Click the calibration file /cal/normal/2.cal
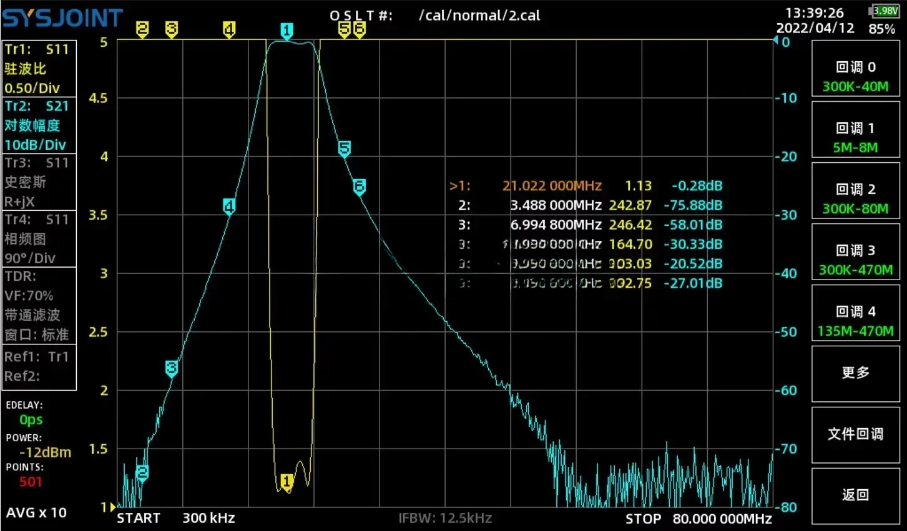 pyautogui.click(x=479, y=16)
